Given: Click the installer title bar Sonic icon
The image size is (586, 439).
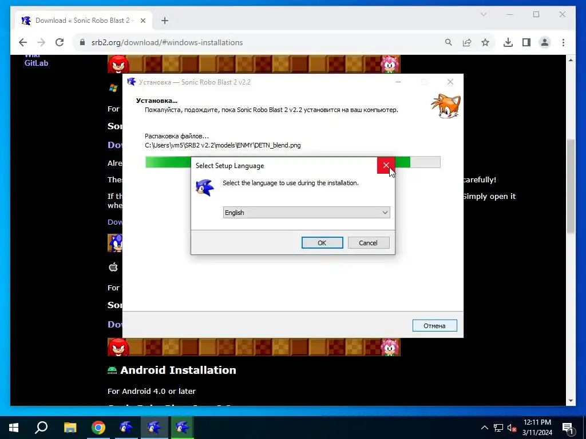Looking at the screenshot, I should (131, 82).
